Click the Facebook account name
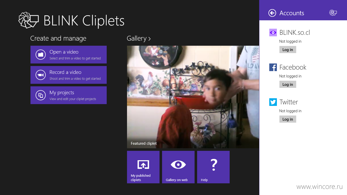347x195 pixels. pyautogui.click(x=293, y=67)
